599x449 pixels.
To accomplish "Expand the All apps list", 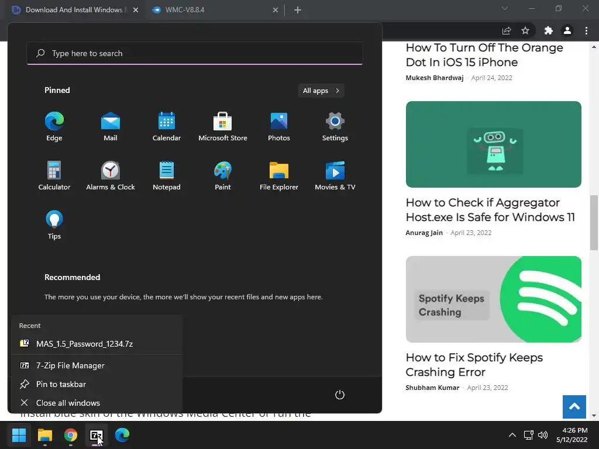I will [x=321, y=91].
